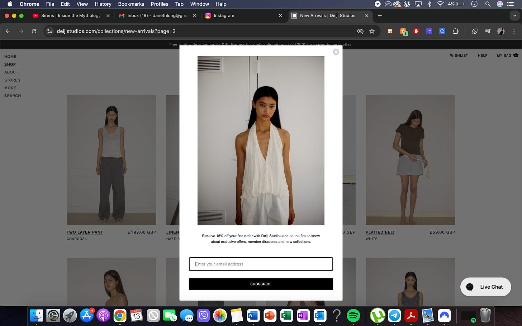Reload the page with the refresh icon
Image resolution: width=522 pixels, height=326 pixels.
[34, 31]
